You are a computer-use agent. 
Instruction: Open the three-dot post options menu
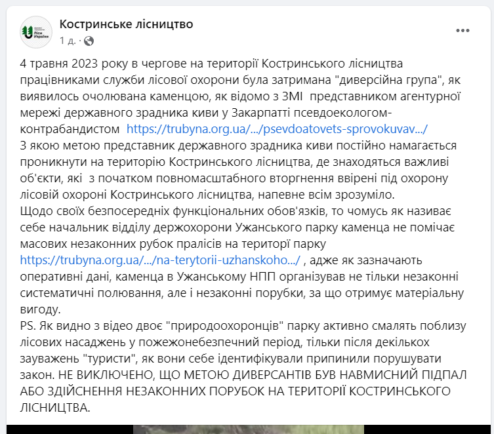[x=463, y=31]
